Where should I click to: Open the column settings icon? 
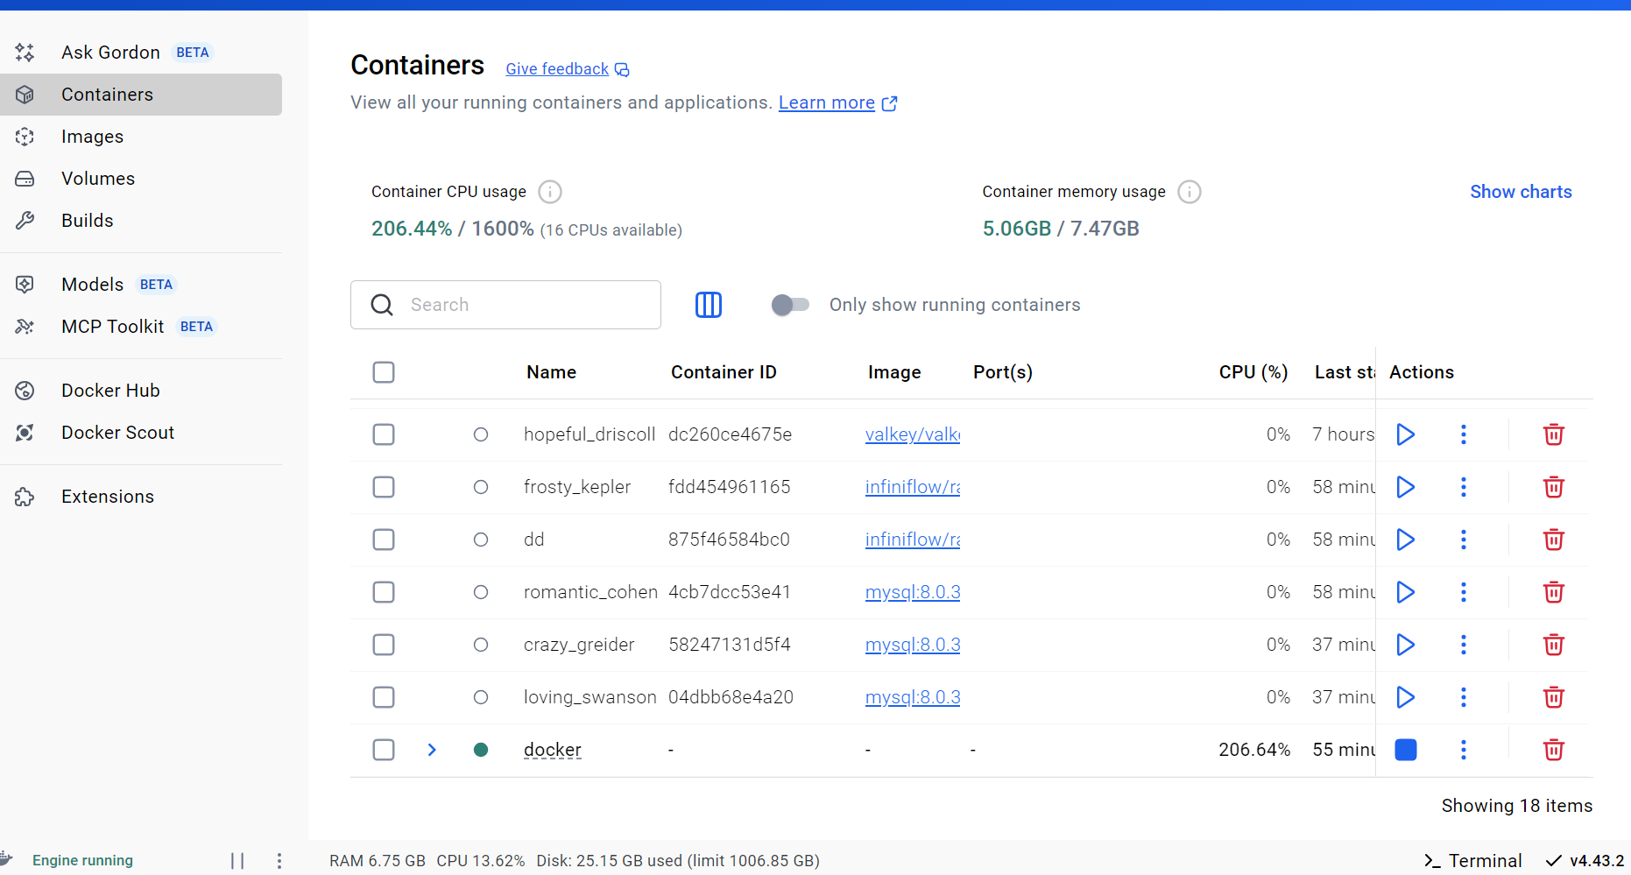tap(708, 305)
